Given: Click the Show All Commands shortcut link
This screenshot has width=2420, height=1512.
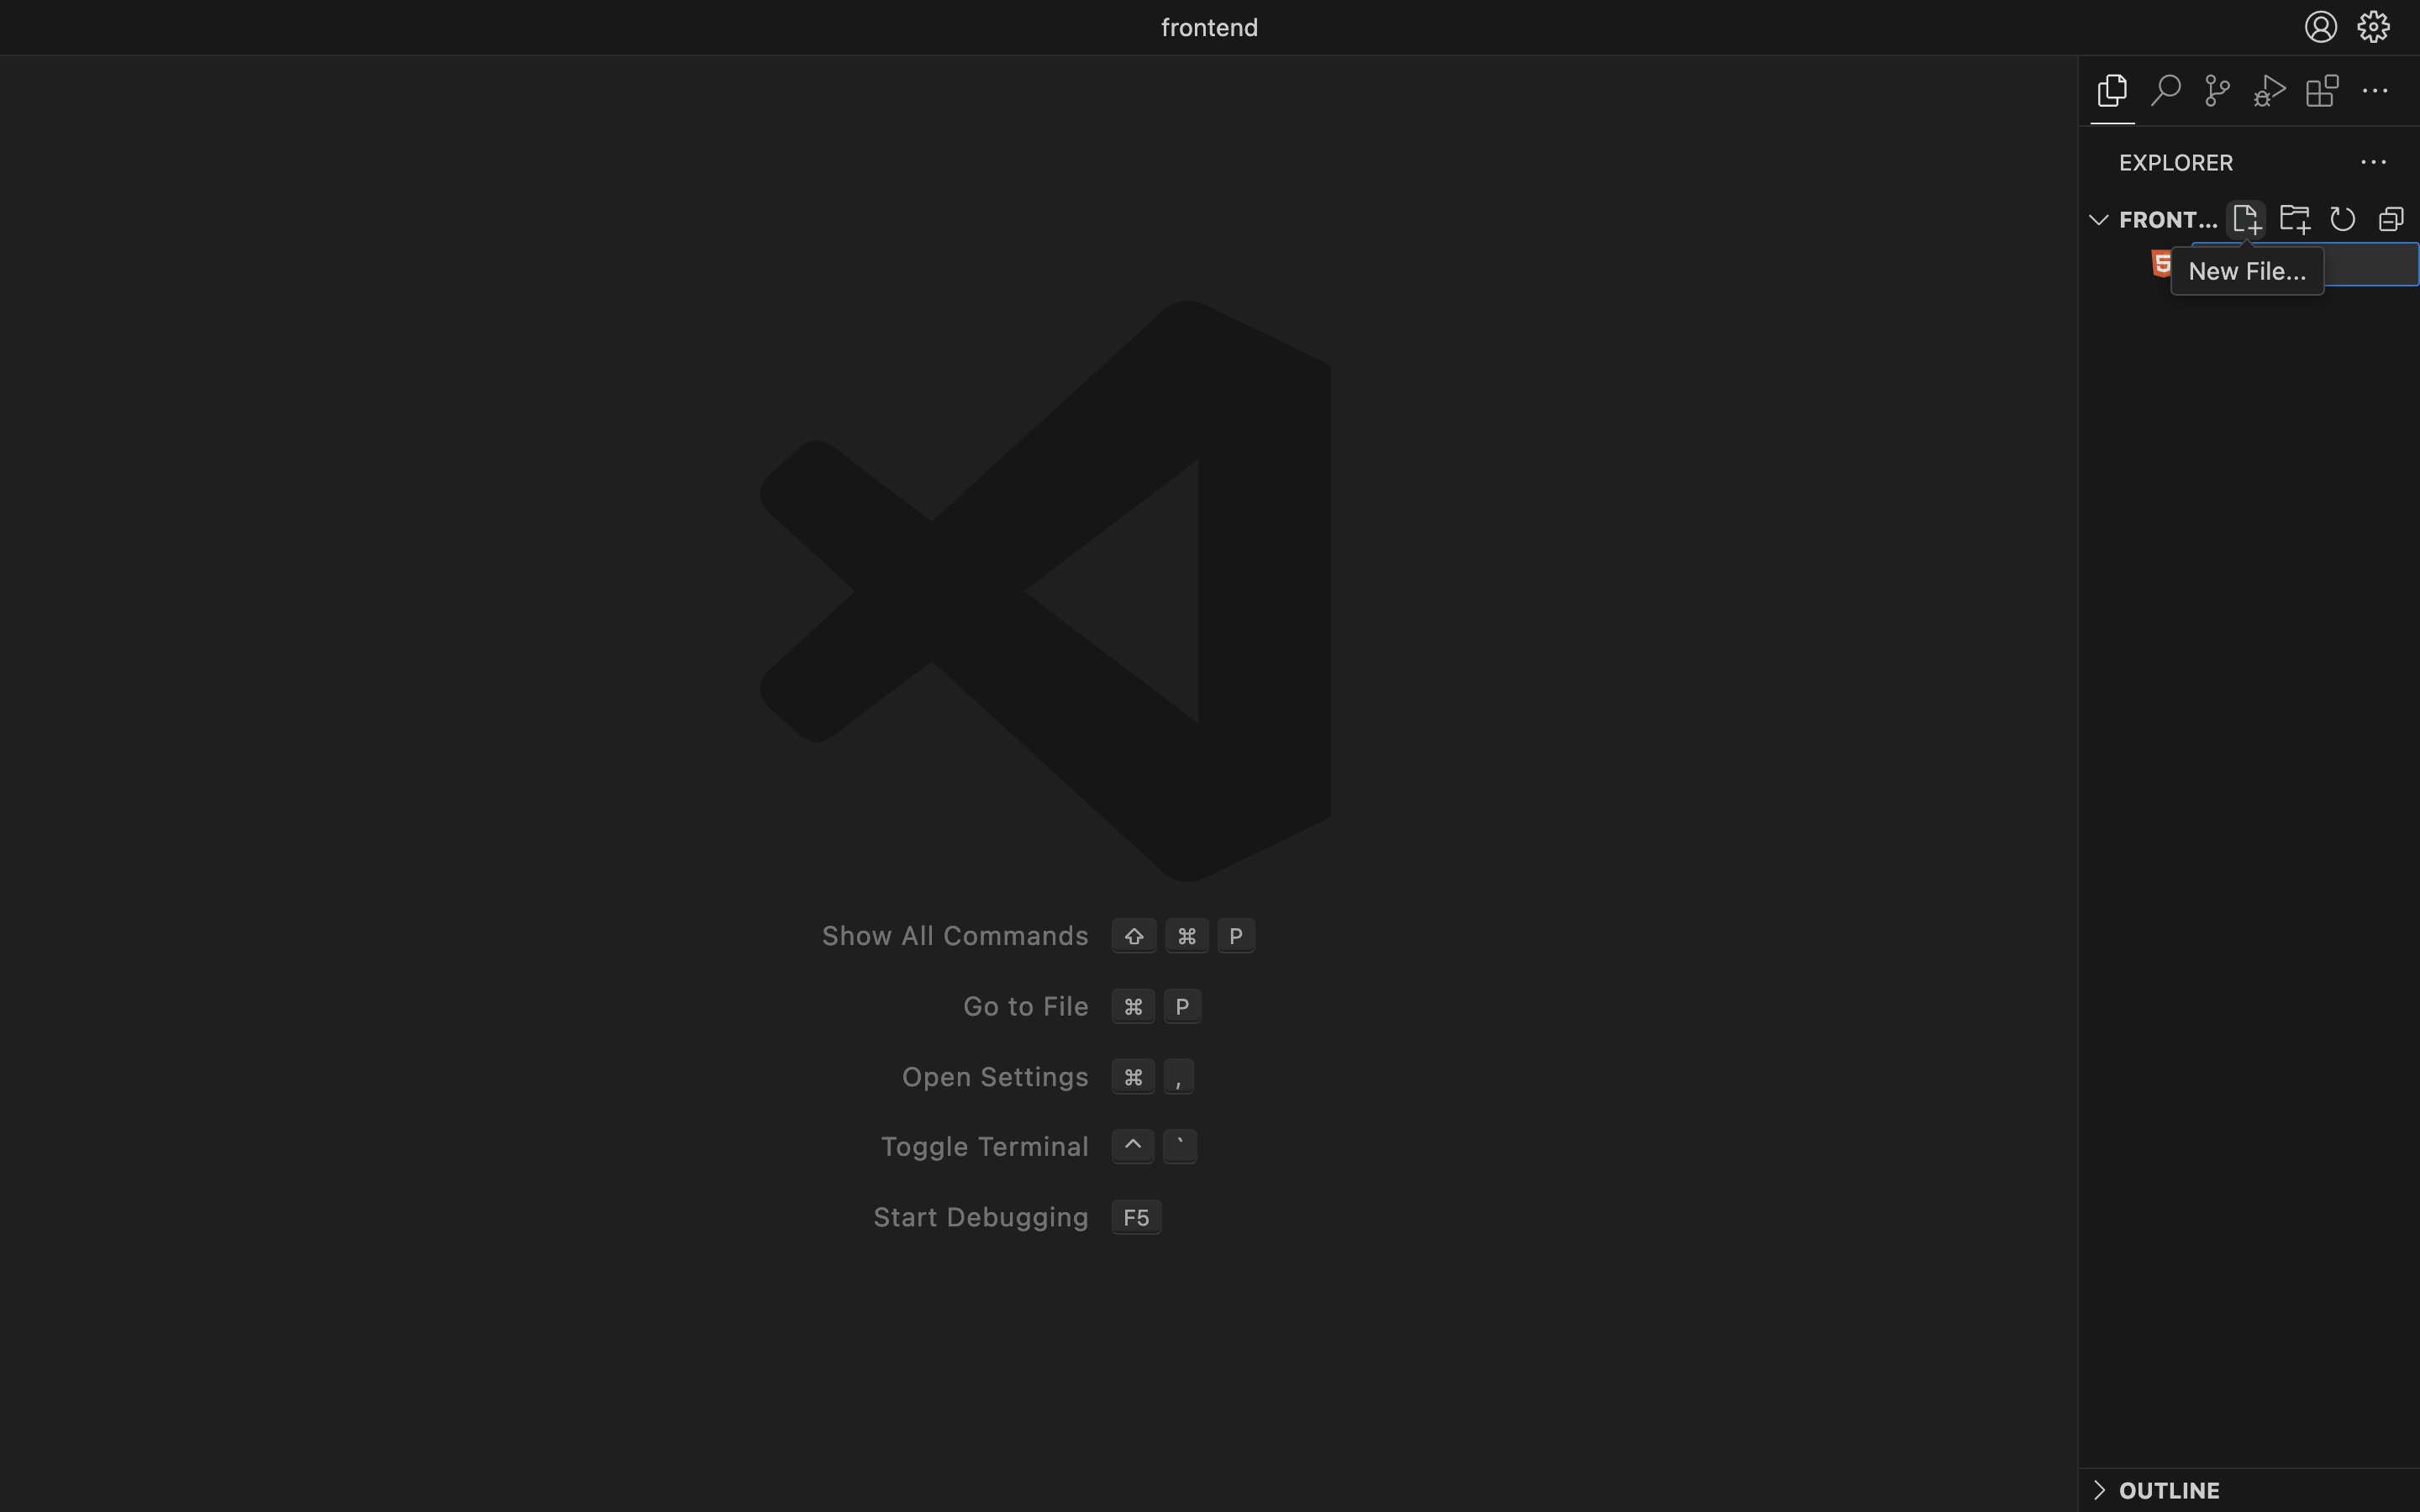Looking at the screenshot, I should pyautogui.click(x=954, y=935).
